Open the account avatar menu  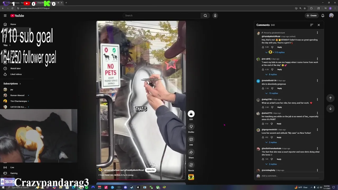(x=331, y=16)
